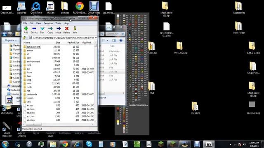Open the Windows Start menu
This screenshot has width=264, height=148.
pyautogui.click(x=5, y=144)
